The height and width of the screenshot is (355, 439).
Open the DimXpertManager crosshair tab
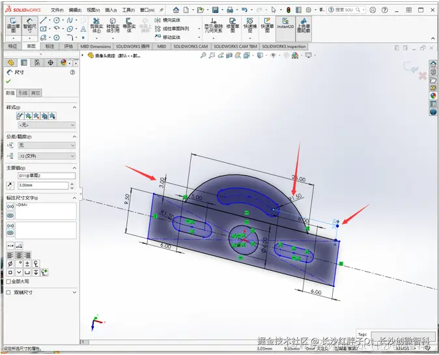[50, 63]
